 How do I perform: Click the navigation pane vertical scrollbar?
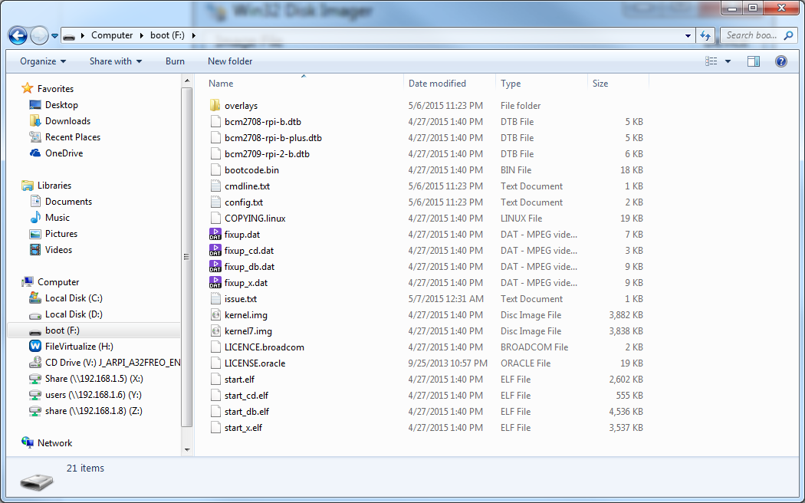[x=186, y=257]
